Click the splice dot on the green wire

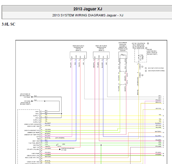tap(101, 145)
